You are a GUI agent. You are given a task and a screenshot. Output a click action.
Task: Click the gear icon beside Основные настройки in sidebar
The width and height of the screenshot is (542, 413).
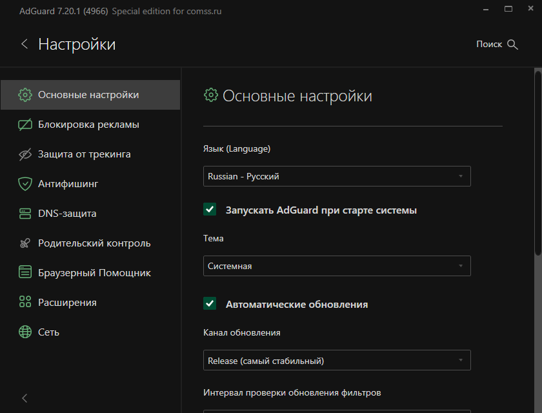pos(25,95)
